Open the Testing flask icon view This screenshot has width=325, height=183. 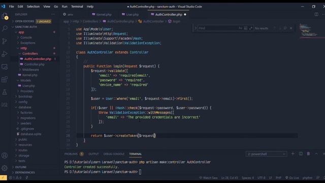coord(5,92)
